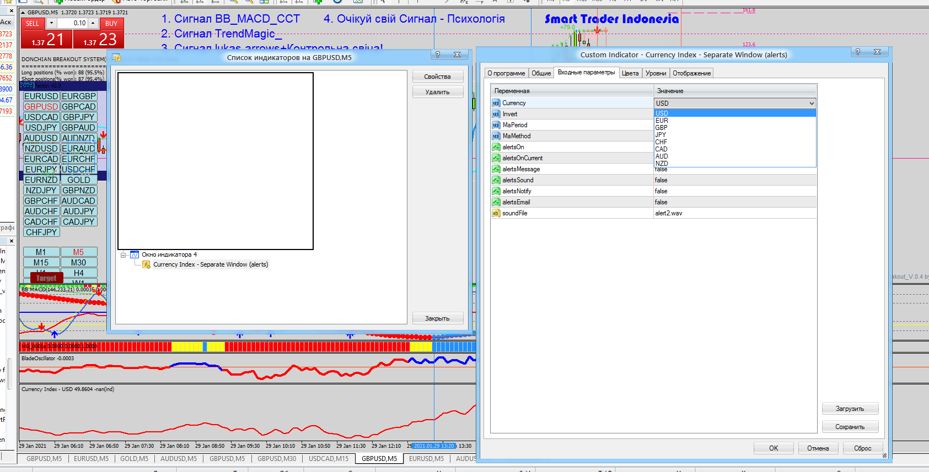This screenshot has height=472, width=929.
Task: Click Currency Index indicator icon in tree
Action: 146,264
